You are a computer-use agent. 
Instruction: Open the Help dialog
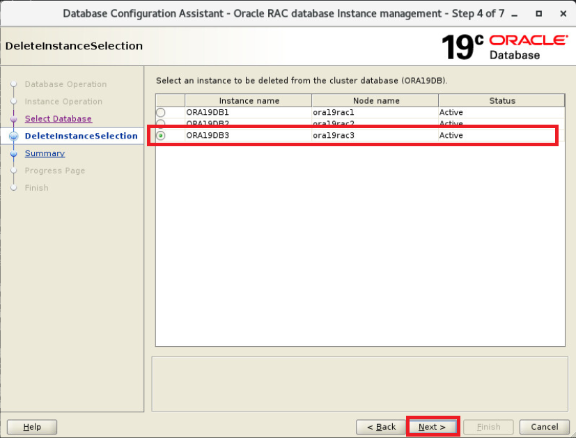click(x=32, y=427)
